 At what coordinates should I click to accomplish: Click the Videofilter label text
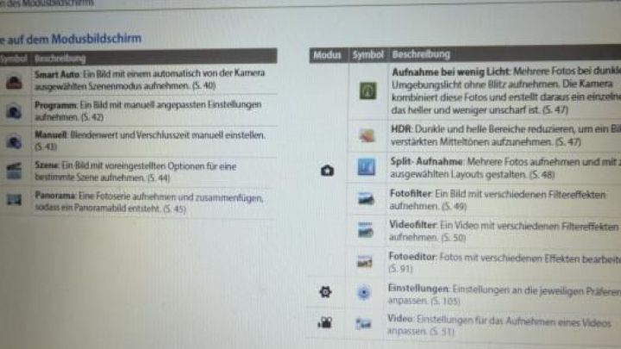[412, 225]
